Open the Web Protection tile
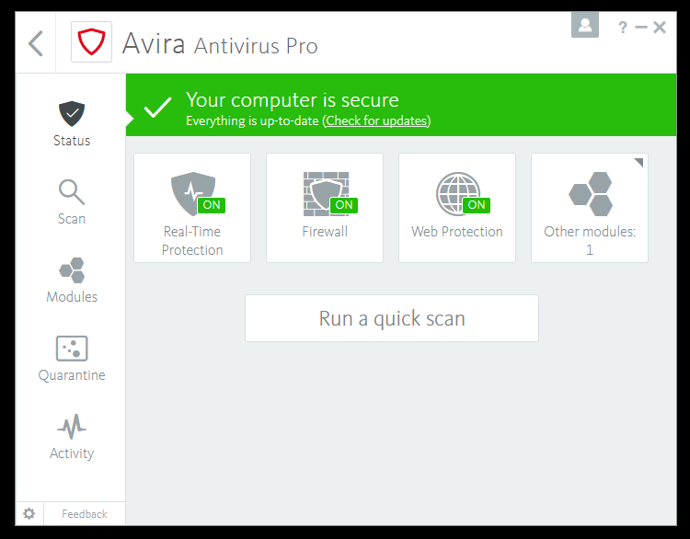690x539 pixels. [457, 208]
